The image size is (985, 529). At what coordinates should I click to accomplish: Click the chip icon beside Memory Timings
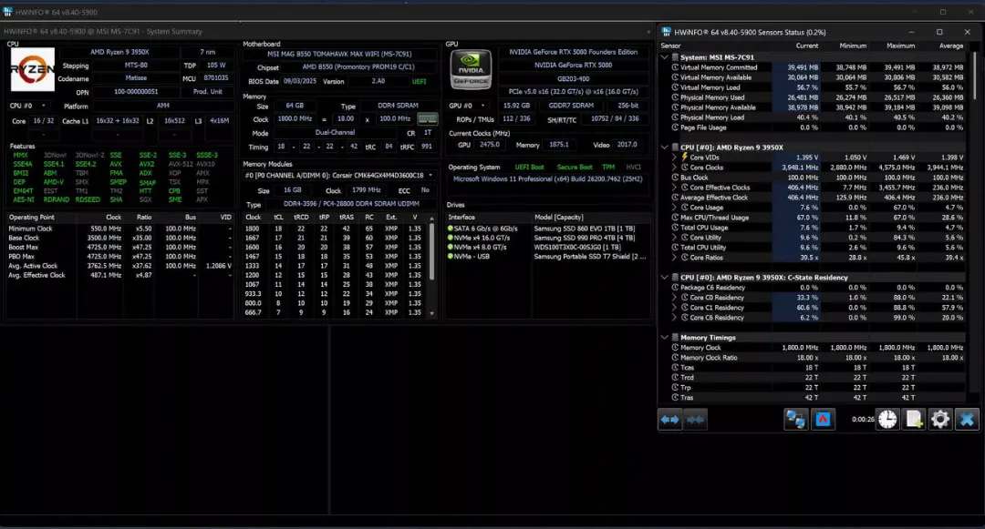[675, 337]
